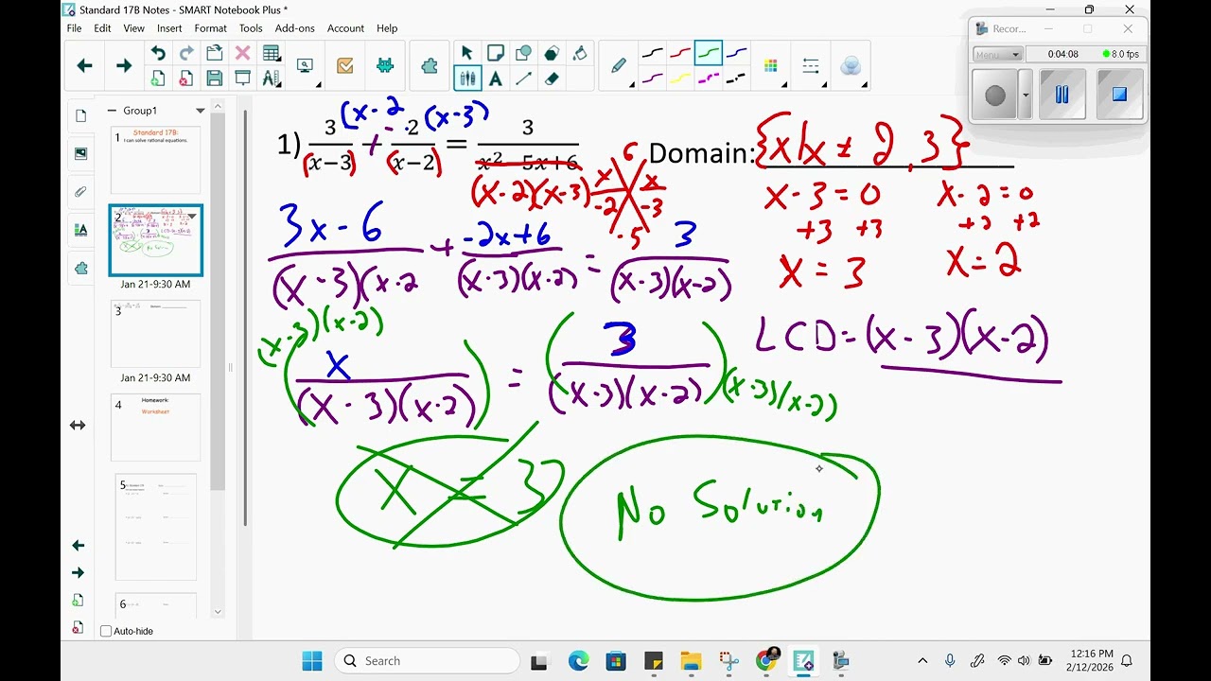The width and height of the screenshot is (1211, 681).
Task: Open the Page Sorter tab
Action: pos(80,115)
